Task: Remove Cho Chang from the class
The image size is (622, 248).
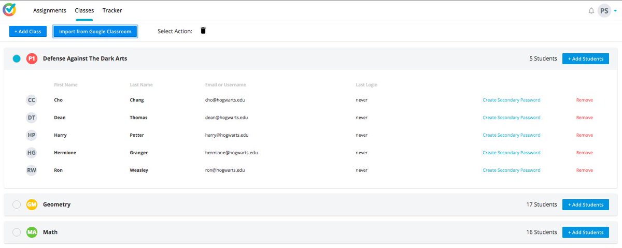Action: (x=585, y=100)
